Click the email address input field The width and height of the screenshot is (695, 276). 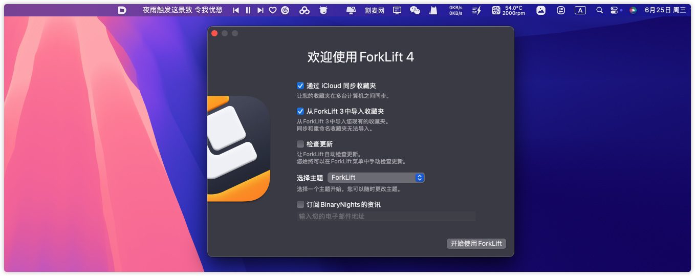click(386, 217)
